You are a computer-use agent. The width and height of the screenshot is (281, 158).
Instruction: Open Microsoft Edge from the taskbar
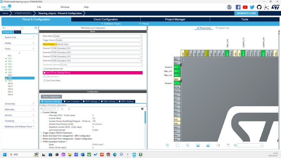(115, 154)
